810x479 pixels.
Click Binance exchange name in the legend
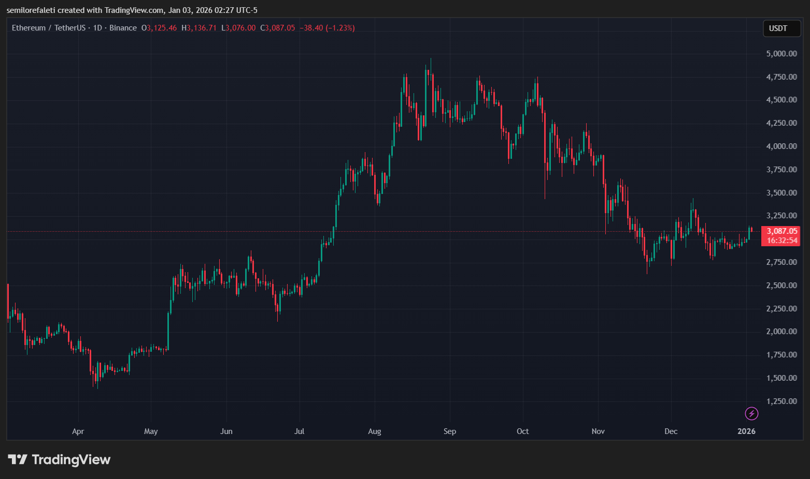123,28
